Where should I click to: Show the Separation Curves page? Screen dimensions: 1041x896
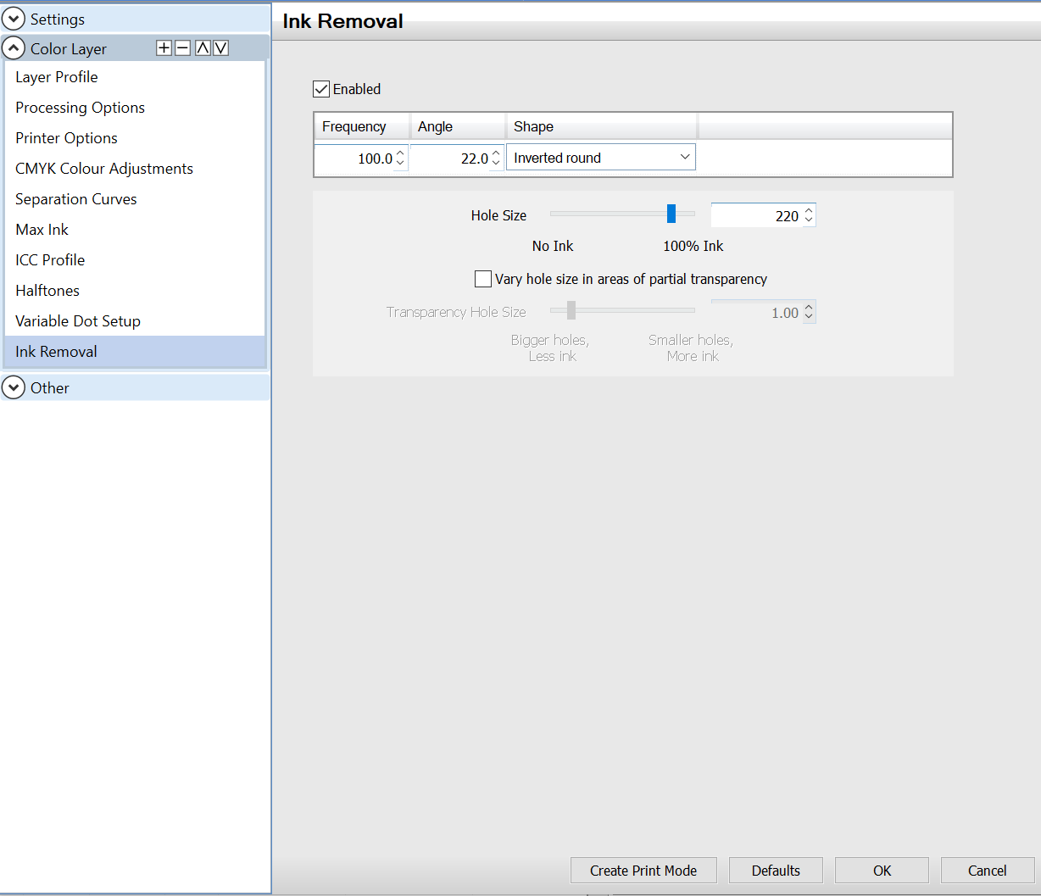(135, 199)
